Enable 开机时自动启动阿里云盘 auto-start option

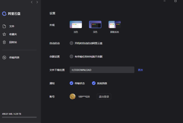tap(72, 43)
